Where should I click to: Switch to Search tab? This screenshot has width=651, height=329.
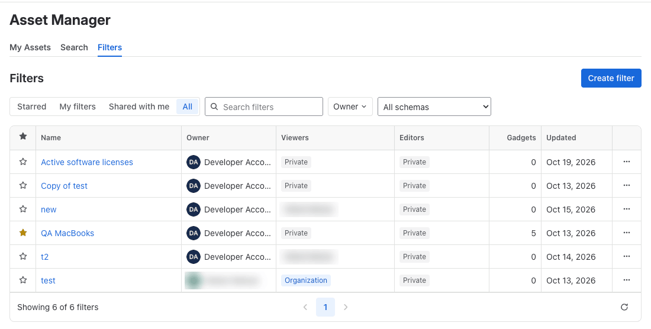[x=74, y=47]
